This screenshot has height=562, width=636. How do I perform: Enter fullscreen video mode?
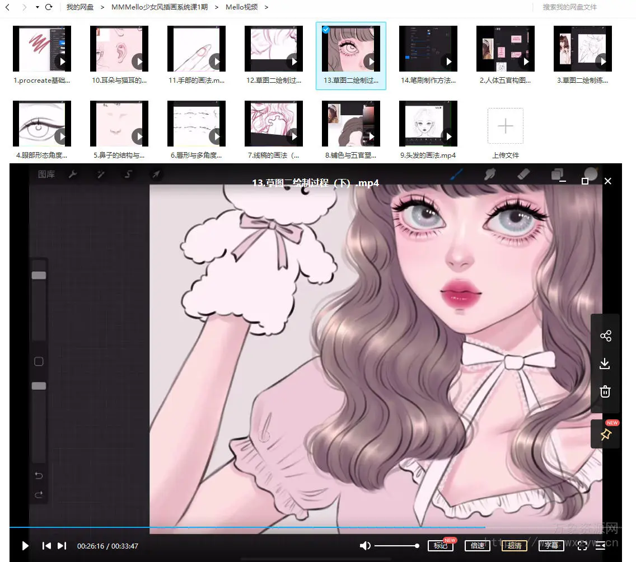point(582,546)
